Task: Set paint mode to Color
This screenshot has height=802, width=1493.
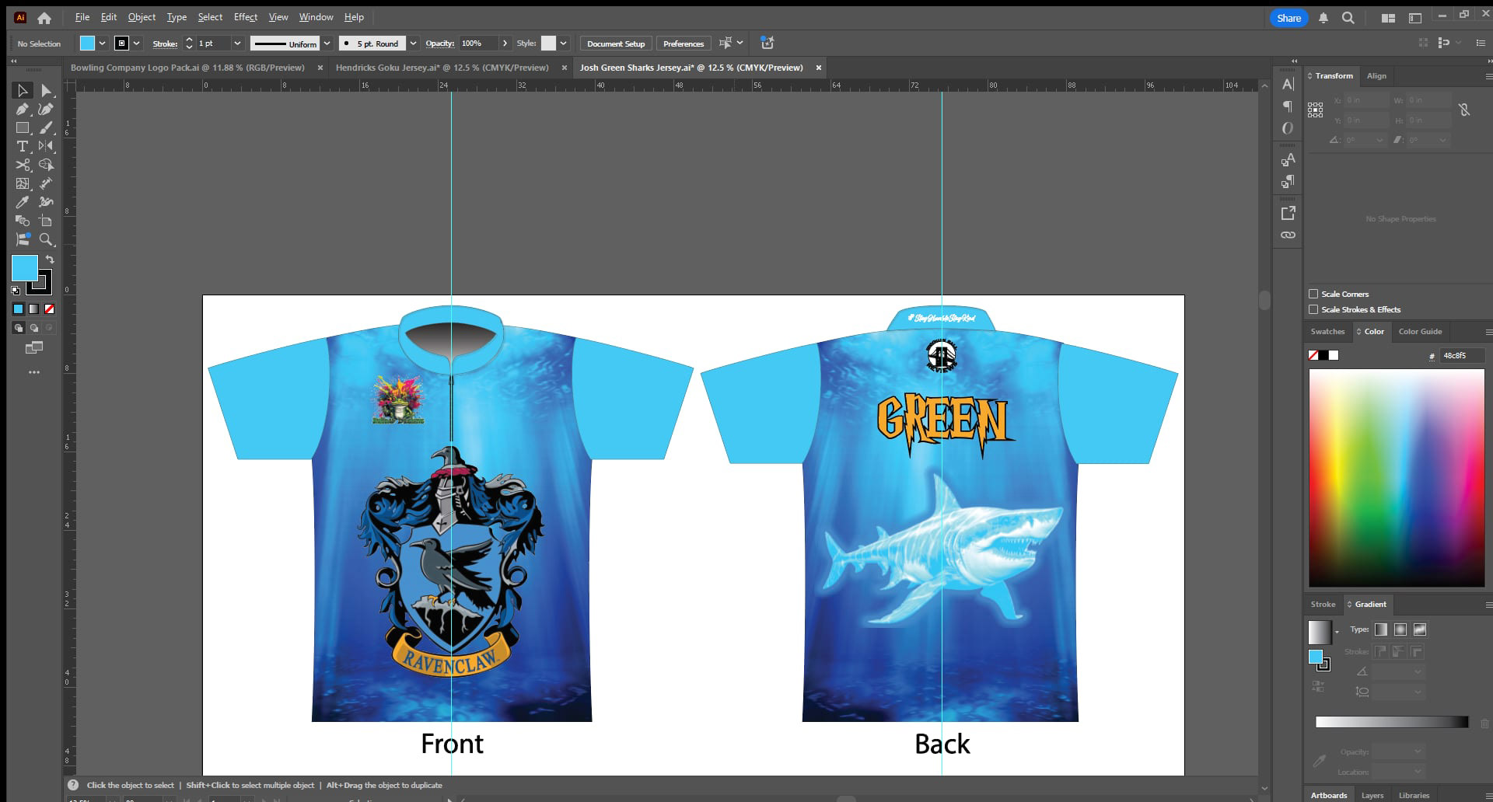Action: click(x=18, y=309)
